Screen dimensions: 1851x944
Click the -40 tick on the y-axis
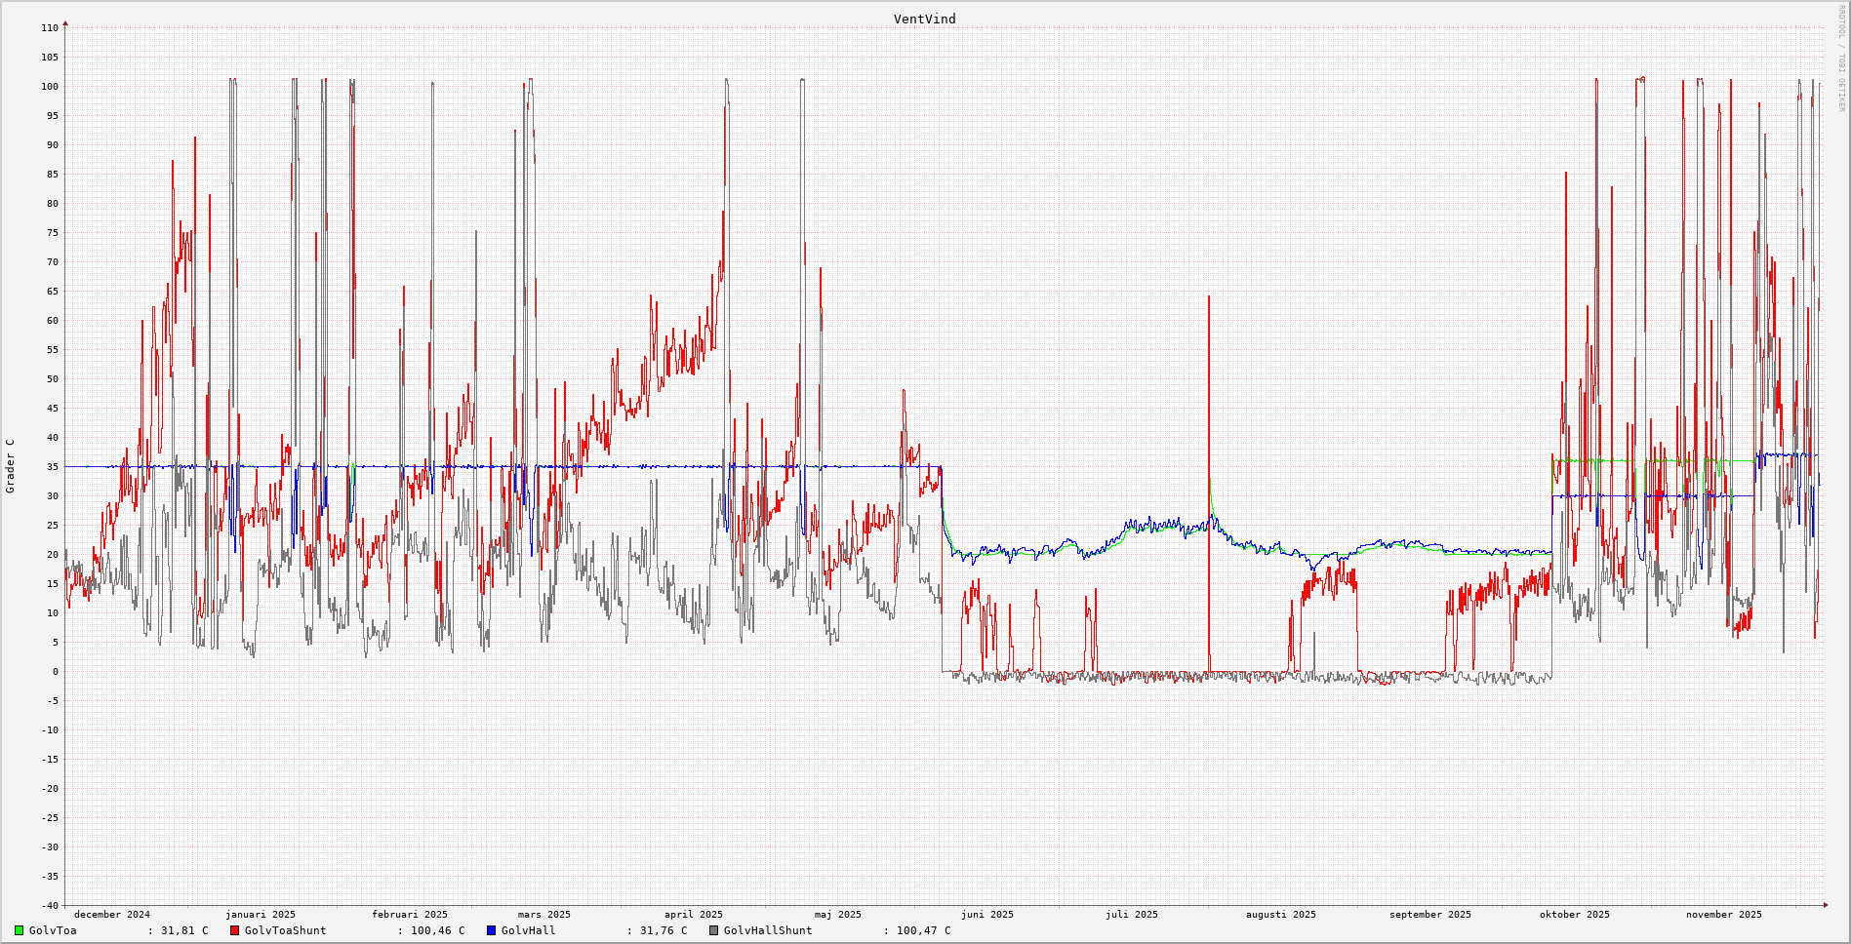[x=49, y=906]
